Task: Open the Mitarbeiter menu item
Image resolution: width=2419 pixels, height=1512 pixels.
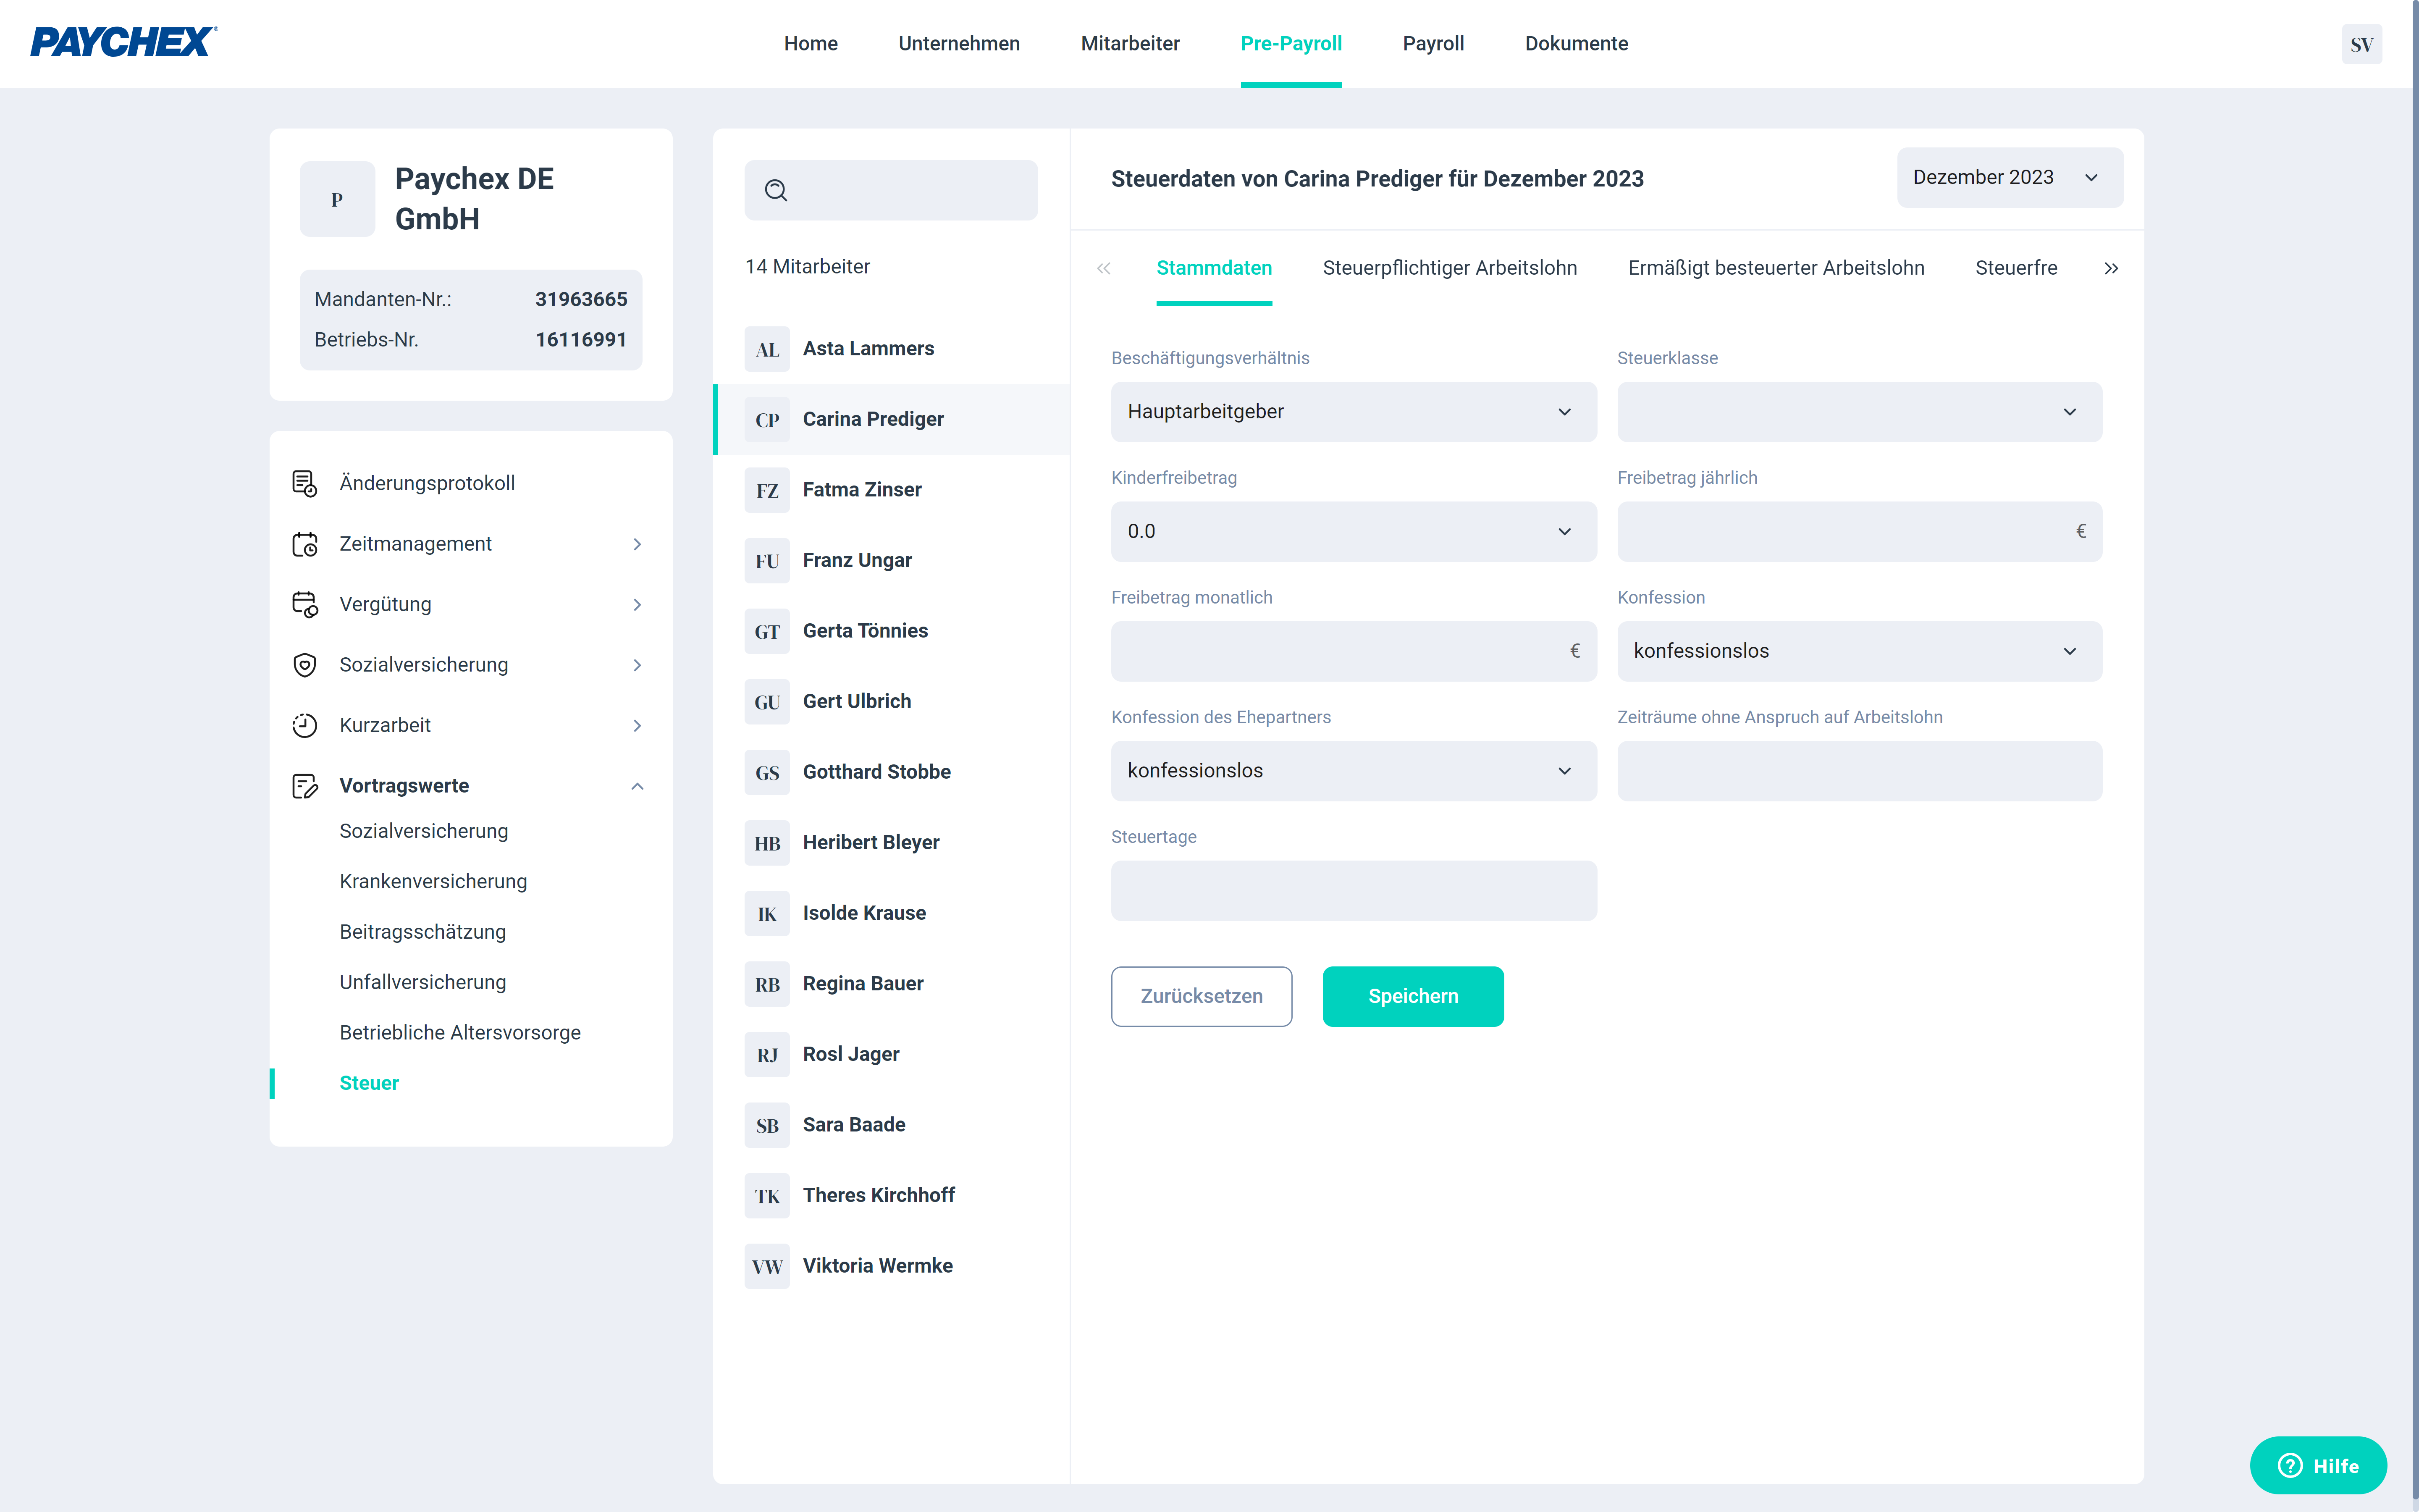Action: 1130,43
